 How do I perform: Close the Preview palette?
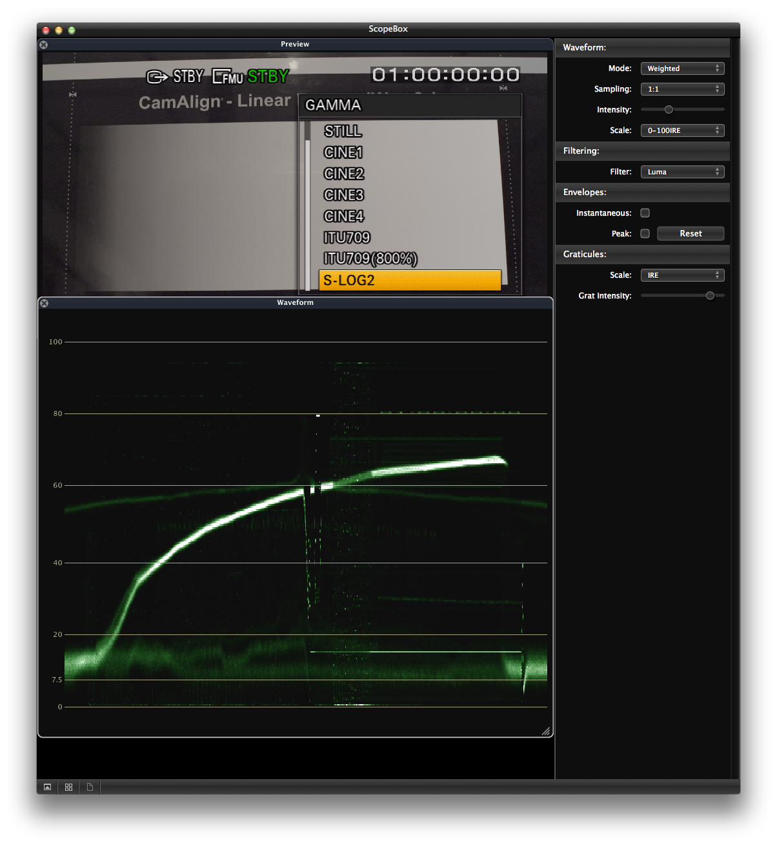(x=43, y=45)
